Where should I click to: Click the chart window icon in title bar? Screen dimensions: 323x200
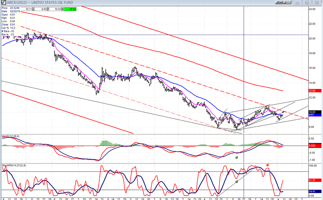pos(3,2)
